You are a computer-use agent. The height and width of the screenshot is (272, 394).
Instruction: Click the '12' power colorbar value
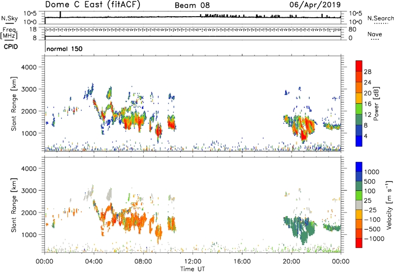tap(367, 115)
